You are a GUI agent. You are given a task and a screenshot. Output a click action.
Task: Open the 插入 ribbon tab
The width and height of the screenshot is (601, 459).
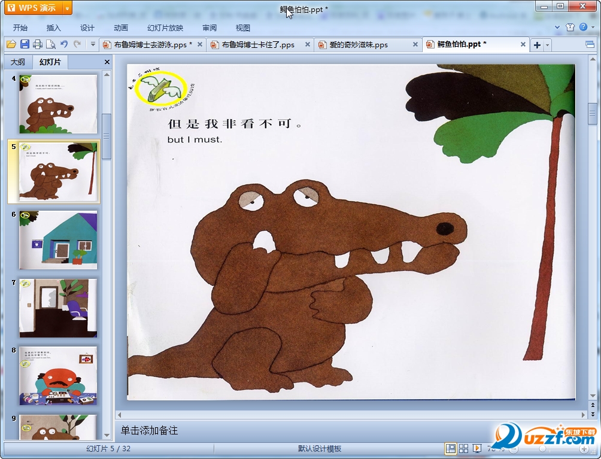(x=54, y=28)
